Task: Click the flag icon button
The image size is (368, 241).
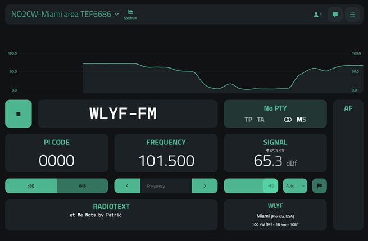Action: click(319, 186)
